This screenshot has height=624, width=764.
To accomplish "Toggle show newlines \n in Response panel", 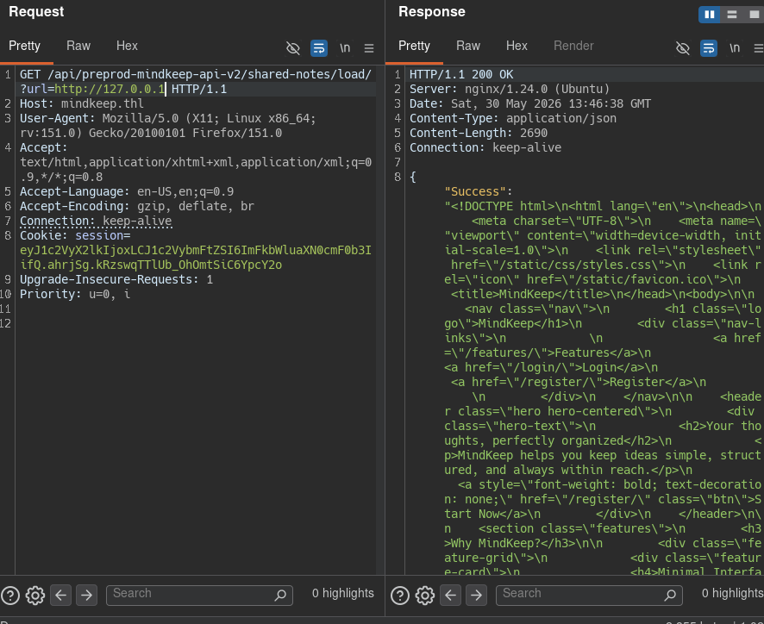I will coord(735,47).
